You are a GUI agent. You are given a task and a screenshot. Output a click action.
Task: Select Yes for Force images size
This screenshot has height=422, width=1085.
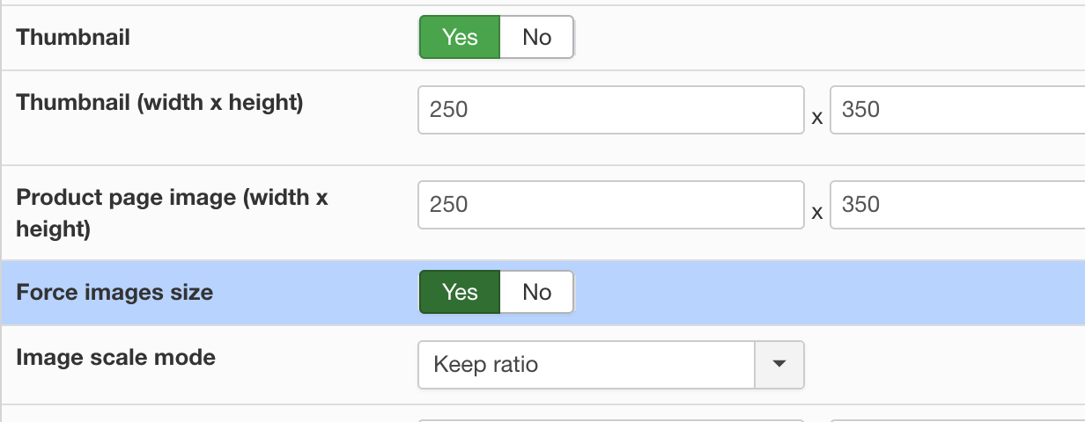click(x=460, y=292)
